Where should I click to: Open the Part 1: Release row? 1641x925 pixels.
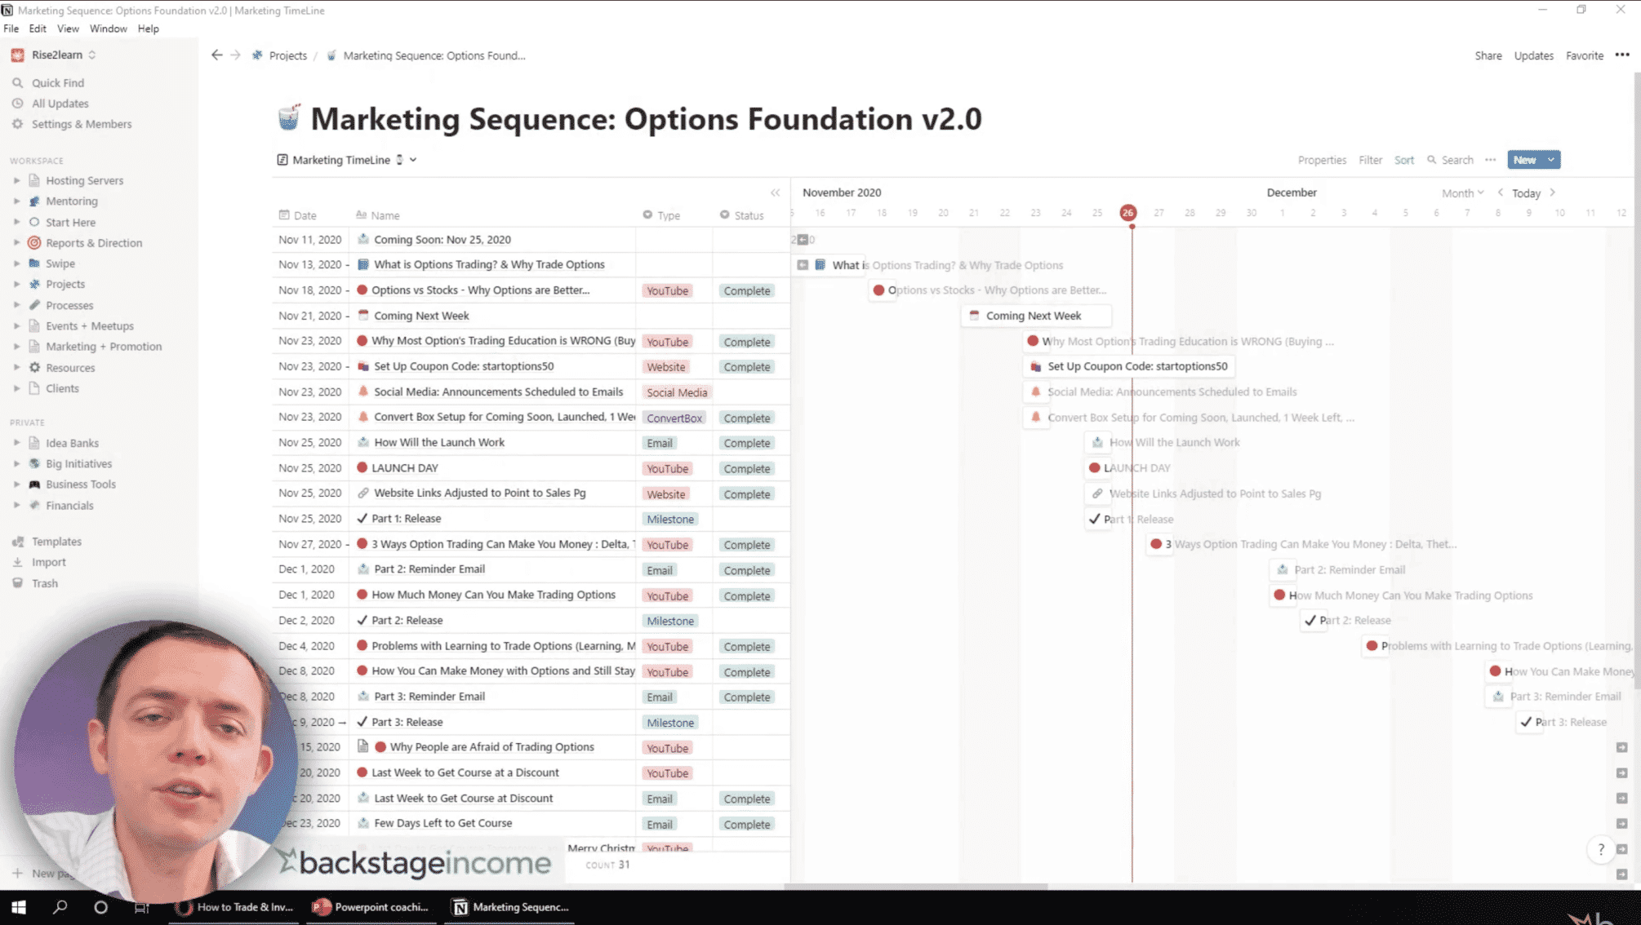[x=406, y=519]
